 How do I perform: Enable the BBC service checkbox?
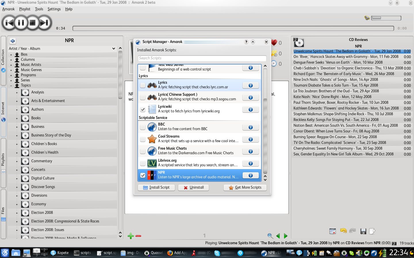coord(143,127)
